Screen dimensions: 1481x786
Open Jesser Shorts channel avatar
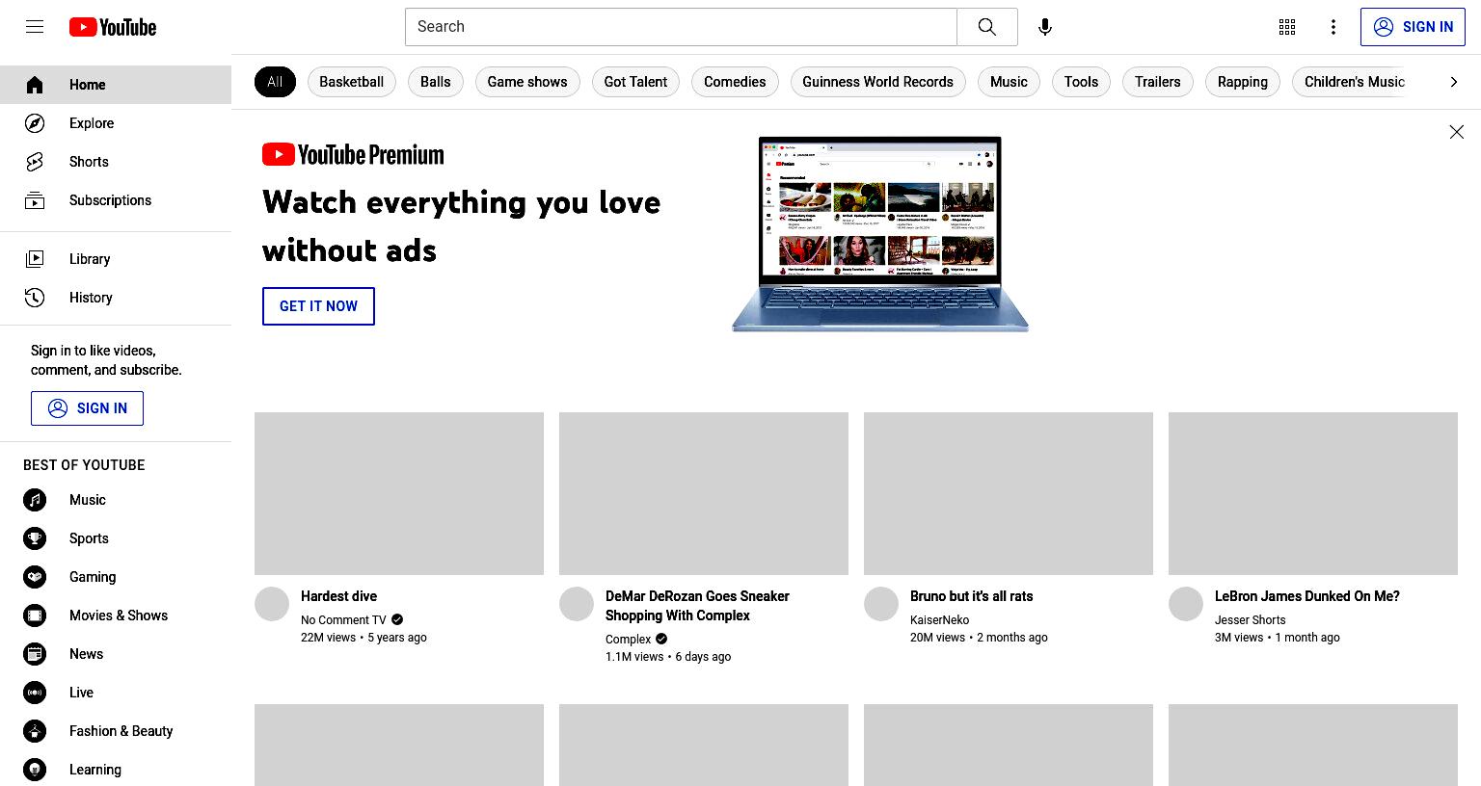coord(1186,604)
